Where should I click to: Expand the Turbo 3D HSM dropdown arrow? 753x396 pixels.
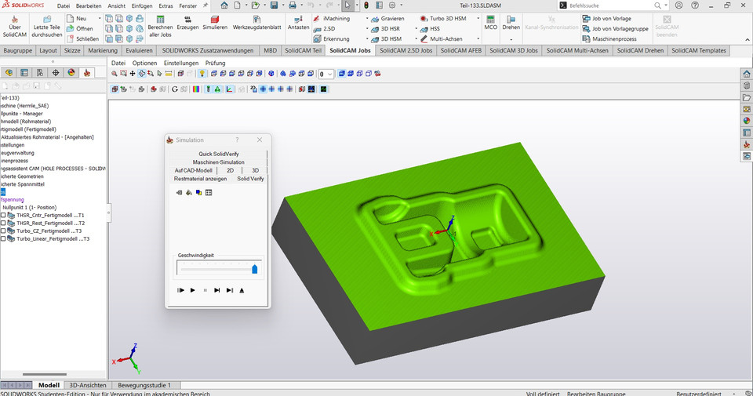pyautogui.click(x=478, y=18)
